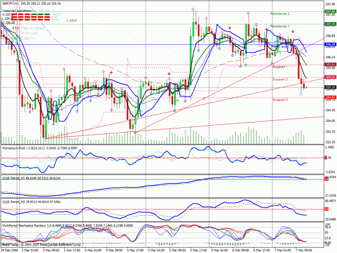Click the 6 Mar 17:00 time axis label

(262, 250)
